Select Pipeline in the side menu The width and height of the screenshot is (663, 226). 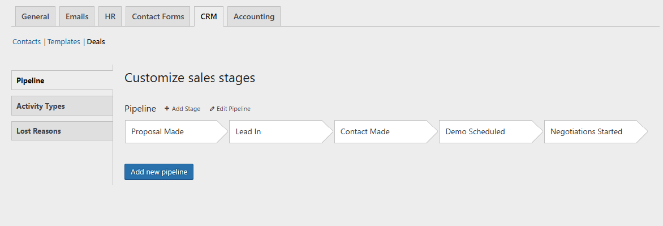click(62, 80)
